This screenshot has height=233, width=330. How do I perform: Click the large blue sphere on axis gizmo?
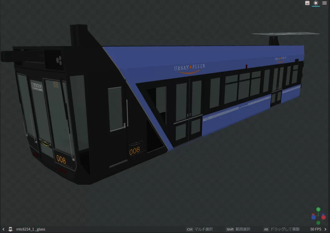tap(314, 217)
